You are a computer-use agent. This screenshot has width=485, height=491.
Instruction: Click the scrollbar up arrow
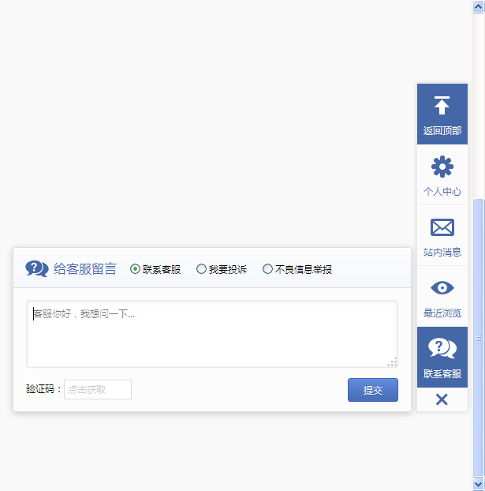click(x=478, y=6)
